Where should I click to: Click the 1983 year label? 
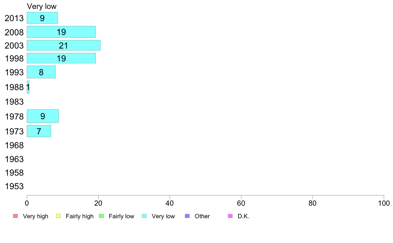(x=14, y=102)
